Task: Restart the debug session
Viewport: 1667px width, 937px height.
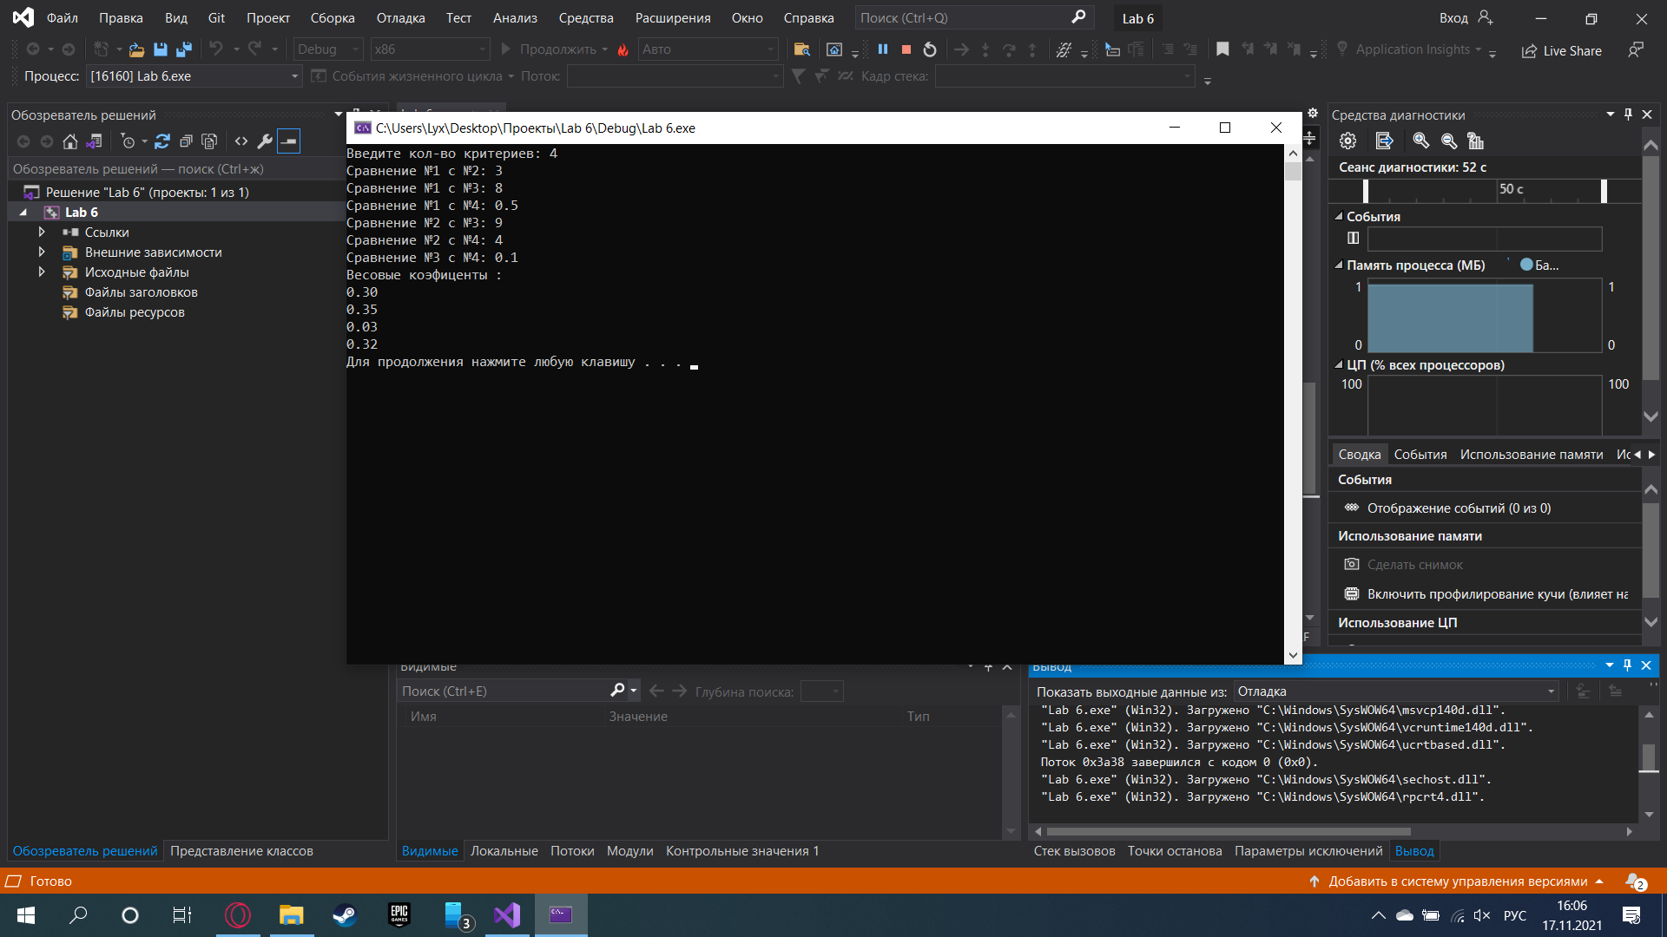Action: 930,49
